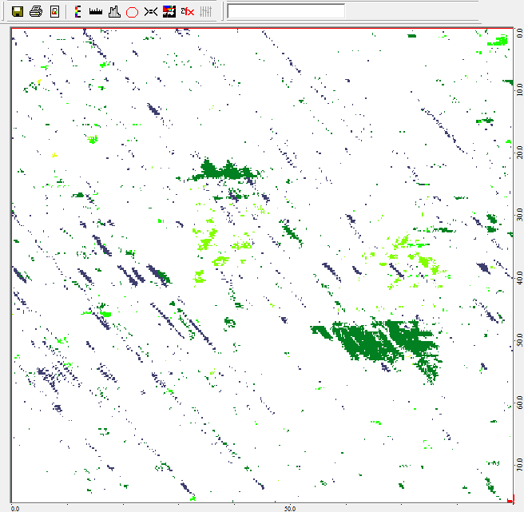524x512 pixels.
Task: Open the color scale legend tool
Action: pos(77,12)
